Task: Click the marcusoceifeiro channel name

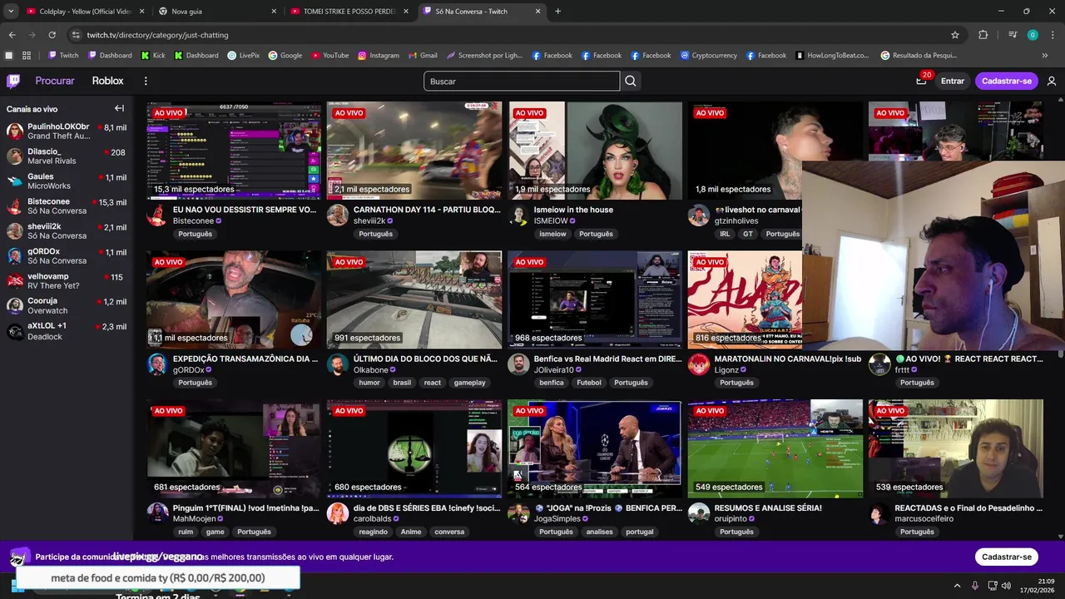Action: pyautogui.click(x=924, y=518)
